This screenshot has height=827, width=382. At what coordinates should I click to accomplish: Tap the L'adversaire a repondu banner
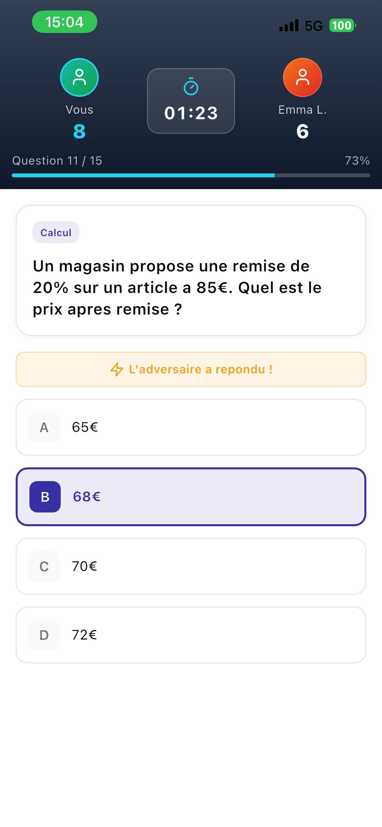191,369
